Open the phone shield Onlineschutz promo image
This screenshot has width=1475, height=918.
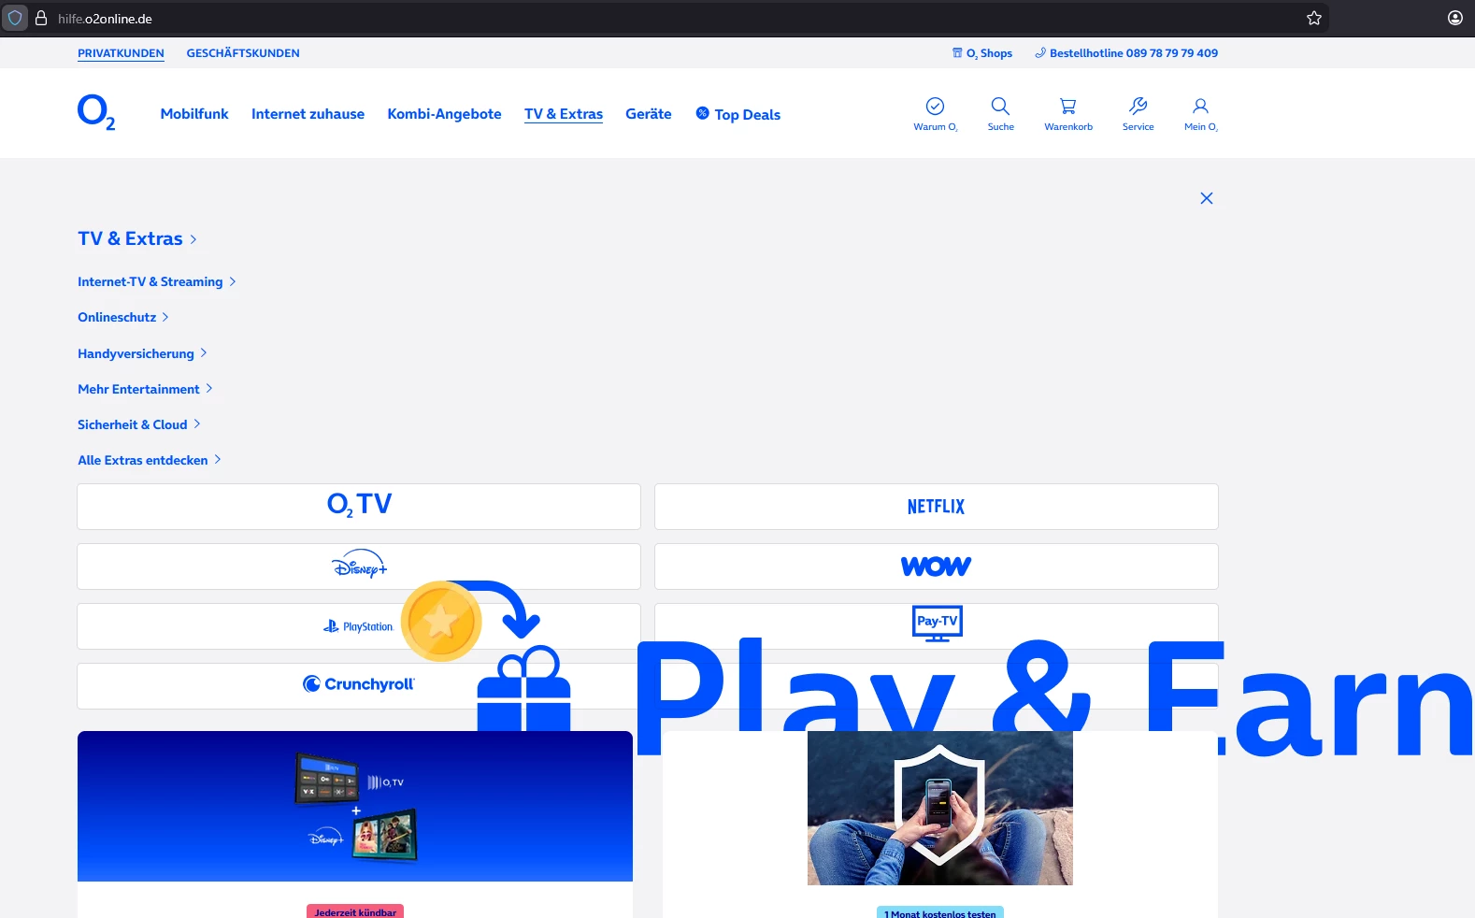[940, 808]
